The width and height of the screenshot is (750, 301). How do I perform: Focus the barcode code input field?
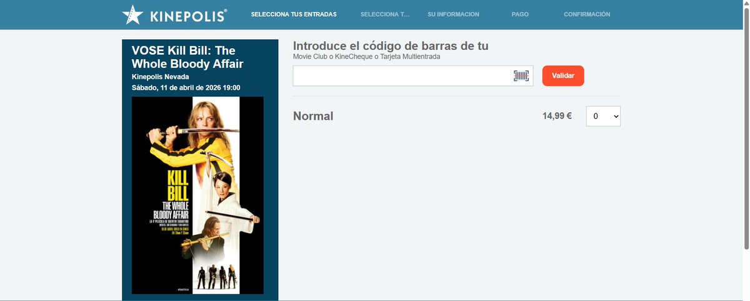click(413, 76)
